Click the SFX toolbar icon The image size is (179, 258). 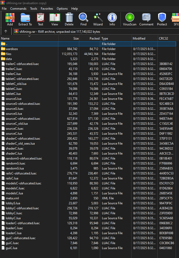pos(175,18)
